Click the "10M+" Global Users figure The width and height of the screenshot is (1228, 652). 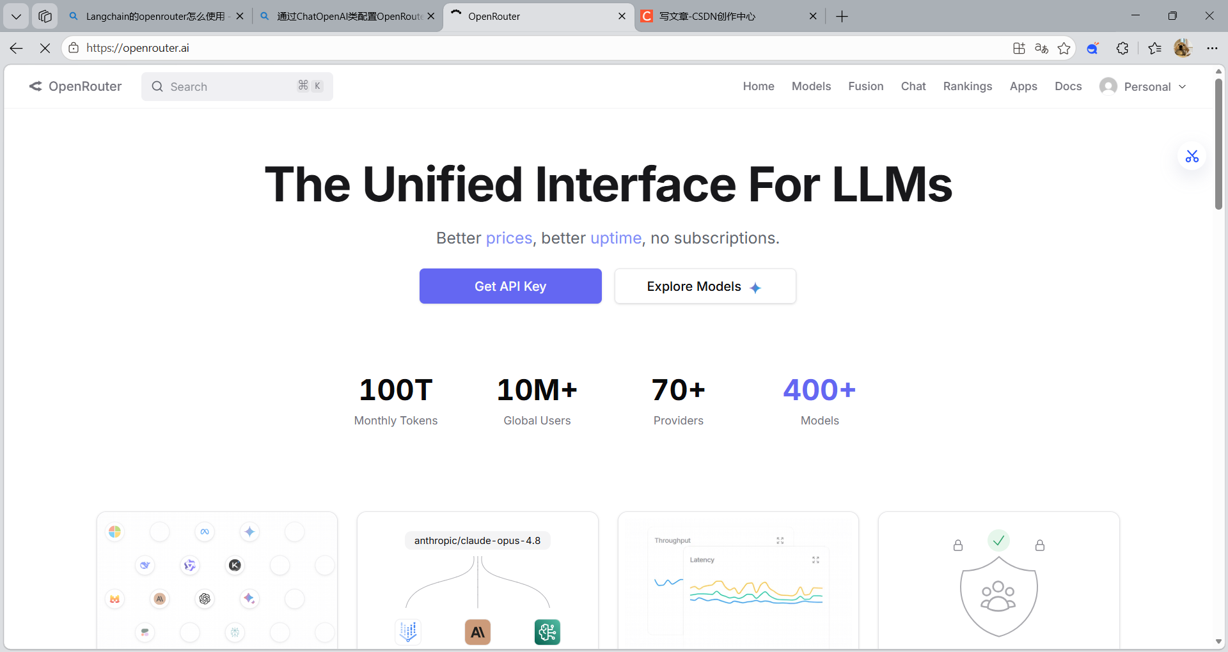tap(537, 390)
